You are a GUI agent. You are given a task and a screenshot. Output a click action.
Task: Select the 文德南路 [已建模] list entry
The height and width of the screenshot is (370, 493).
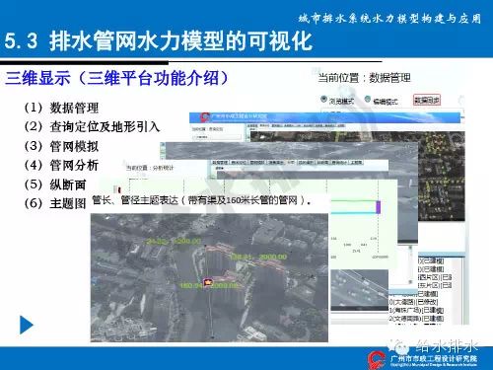pyautogui.click(x=417, y=319)
